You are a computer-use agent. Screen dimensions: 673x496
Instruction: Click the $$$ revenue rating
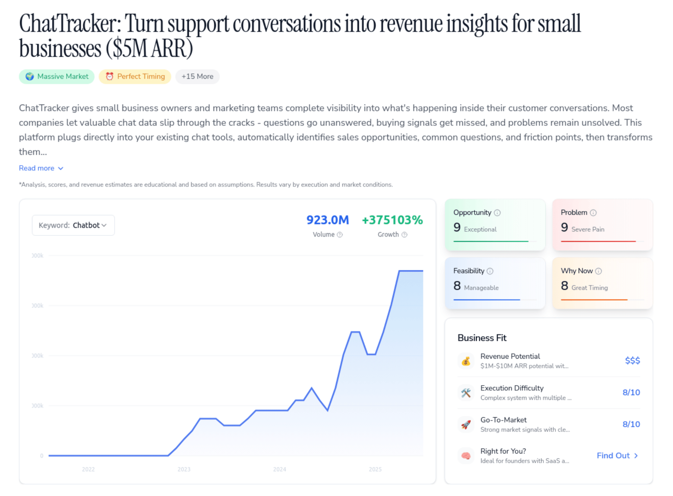632,360
